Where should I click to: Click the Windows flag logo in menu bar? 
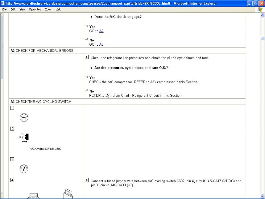[260, 9]
